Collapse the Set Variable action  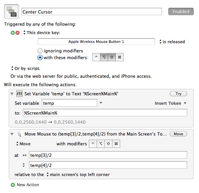(x=12, y=94)
